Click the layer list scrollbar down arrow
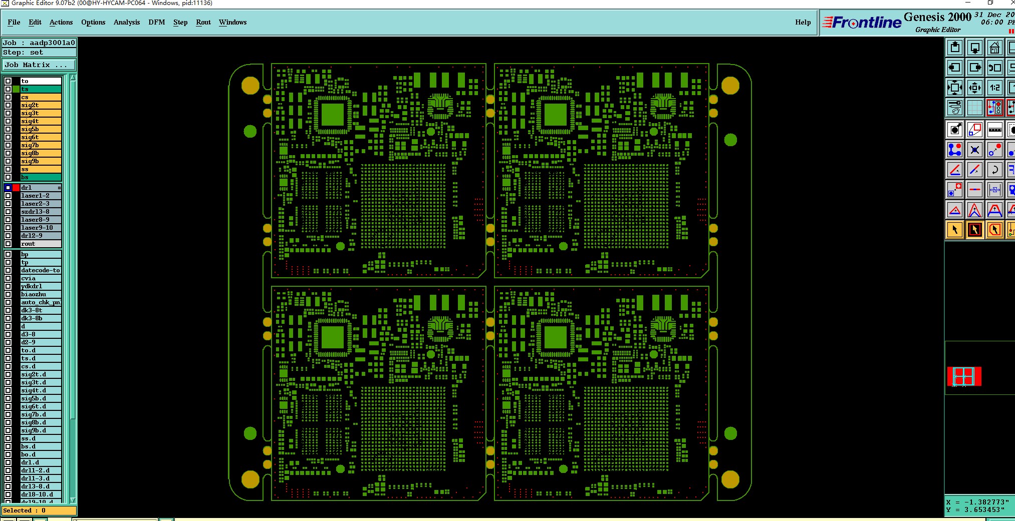This screenshot has height=521, width=1015. pos(73,500)
